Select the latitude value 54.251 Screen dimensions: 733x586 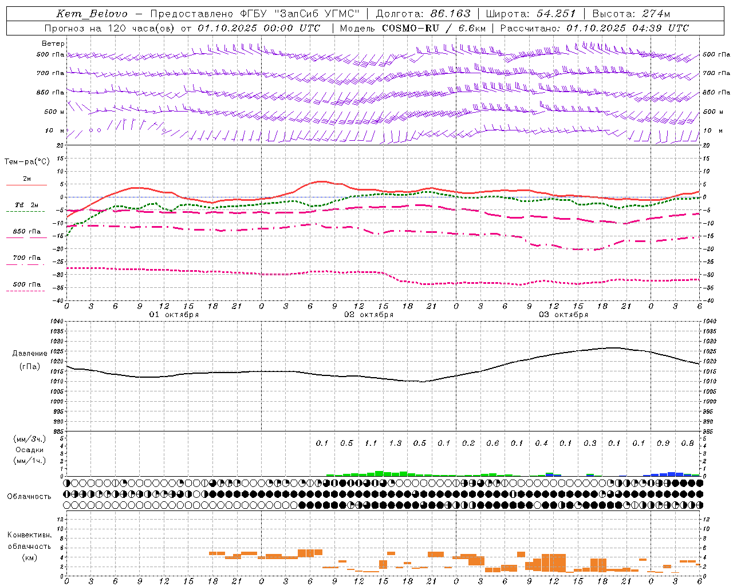click(x=555, y=14)
